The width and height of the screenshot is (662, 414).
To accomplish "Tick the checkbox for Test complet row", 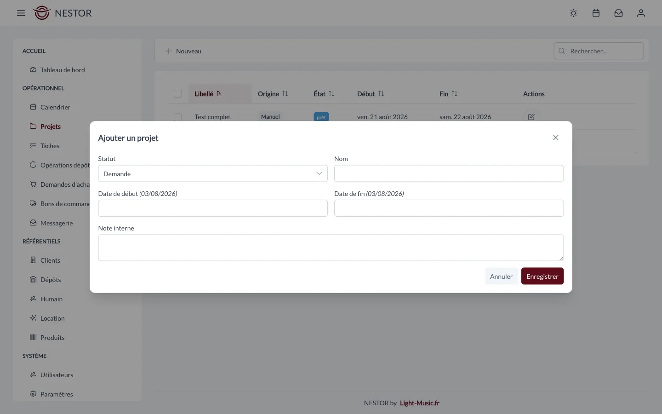I will click(178, 117).
